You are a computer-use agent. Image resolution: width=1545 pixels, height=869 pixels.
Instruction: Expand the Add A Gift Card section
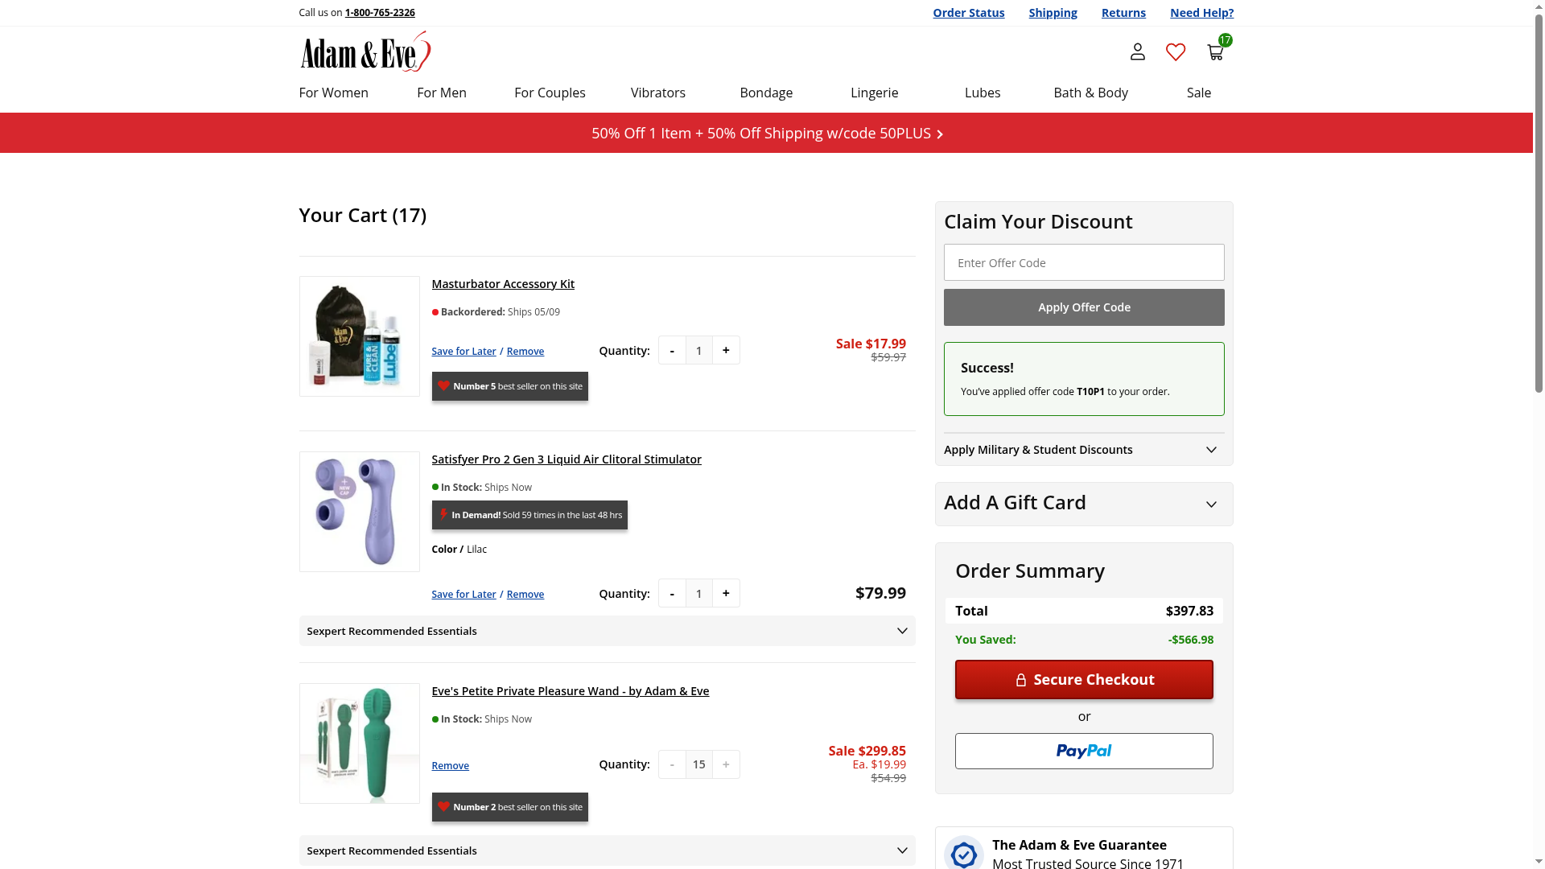1083,504
